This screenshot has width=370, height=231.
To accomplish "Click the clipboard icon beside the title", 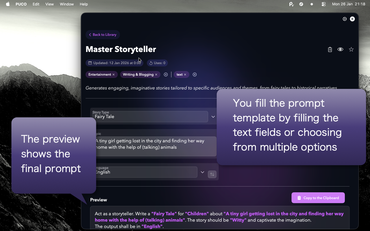I will pyautogui.click(x=330, y=49).
